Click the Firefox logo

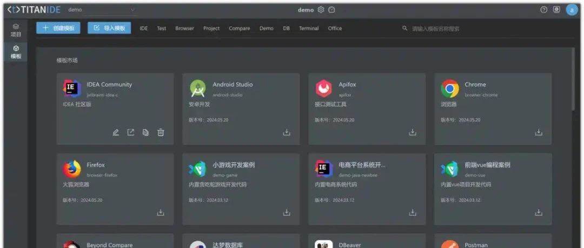pos(72,169)
